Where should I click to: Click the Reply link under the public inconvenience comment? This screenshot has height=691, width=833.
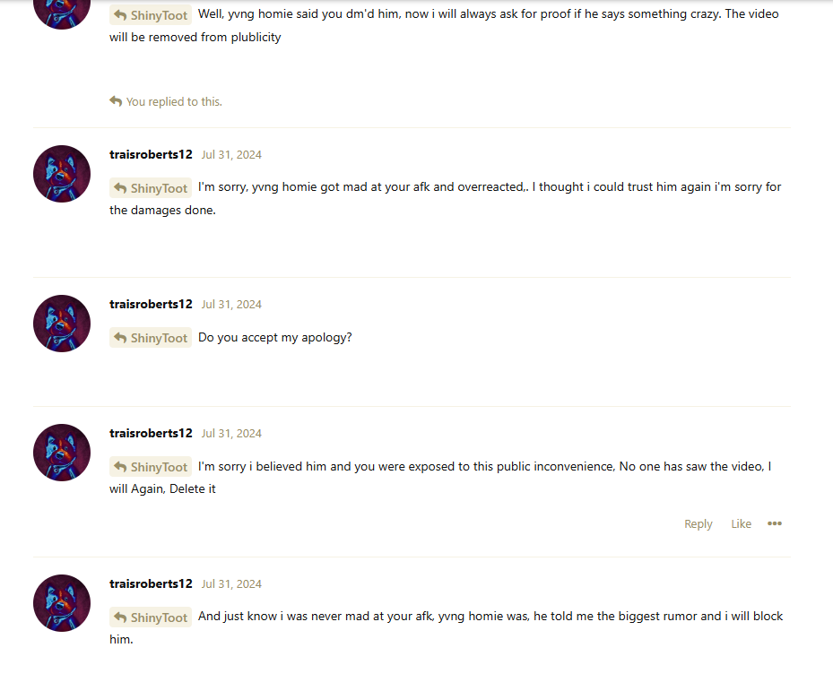[x=698, y=524]
